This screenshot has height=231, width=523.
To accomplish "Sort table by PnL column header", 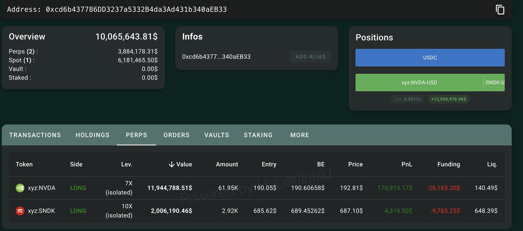I will coord(407,164).
